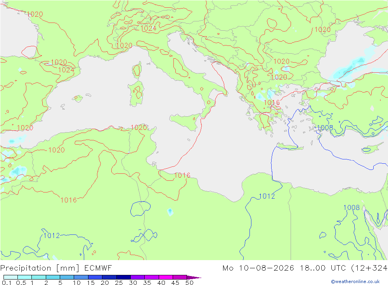Image resolution: width=388 pixels, height=285 pixels.
Task: Pick the 30–35 mm legend swatch
Action: pyautogui.click(x=138, y=277)
